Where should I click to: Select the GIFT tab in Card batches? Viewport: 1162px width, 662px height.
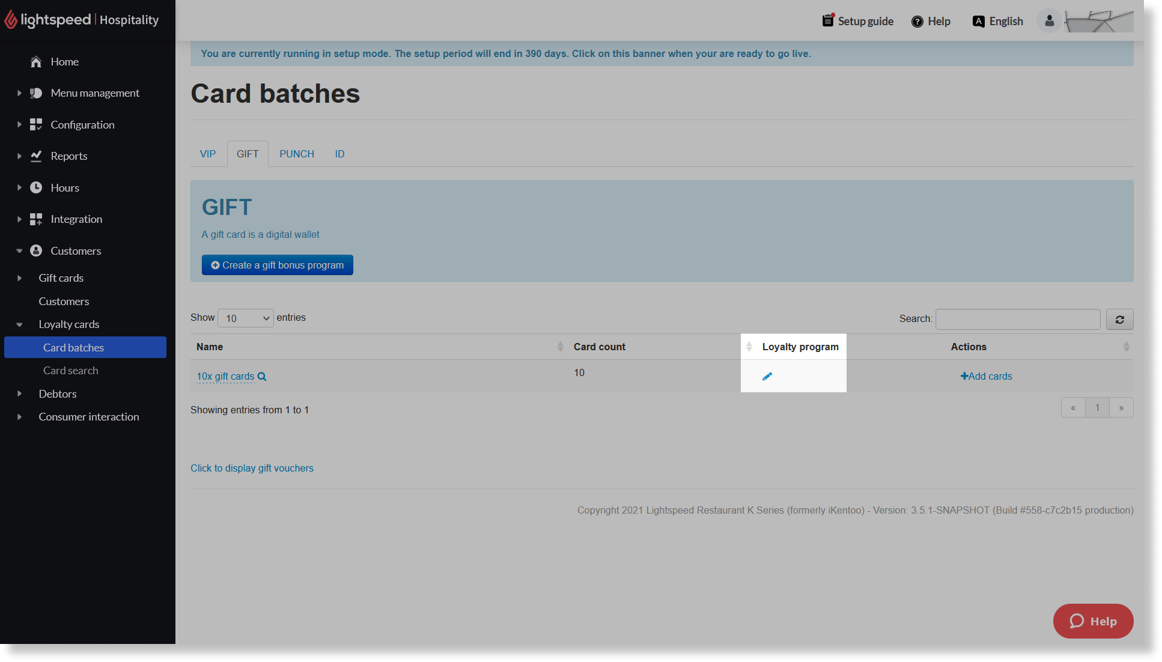[248, 153]
